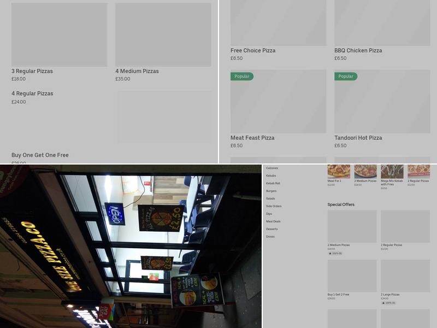Jump to the Salads section

click(271, 198)
